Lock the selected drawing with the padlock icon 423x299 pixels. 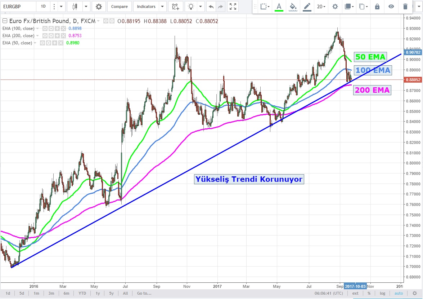tap(377, 6)
